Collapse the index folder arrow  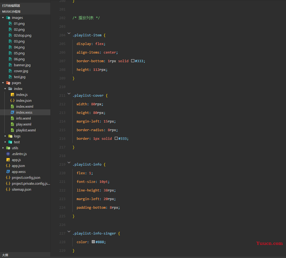(5, 89)
